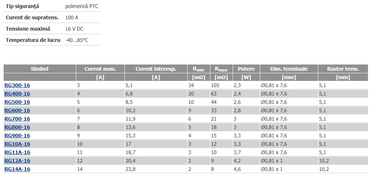This screenshot has width=372, height=176.
Task: Click the Rmin column header
Action: point(198,69)
